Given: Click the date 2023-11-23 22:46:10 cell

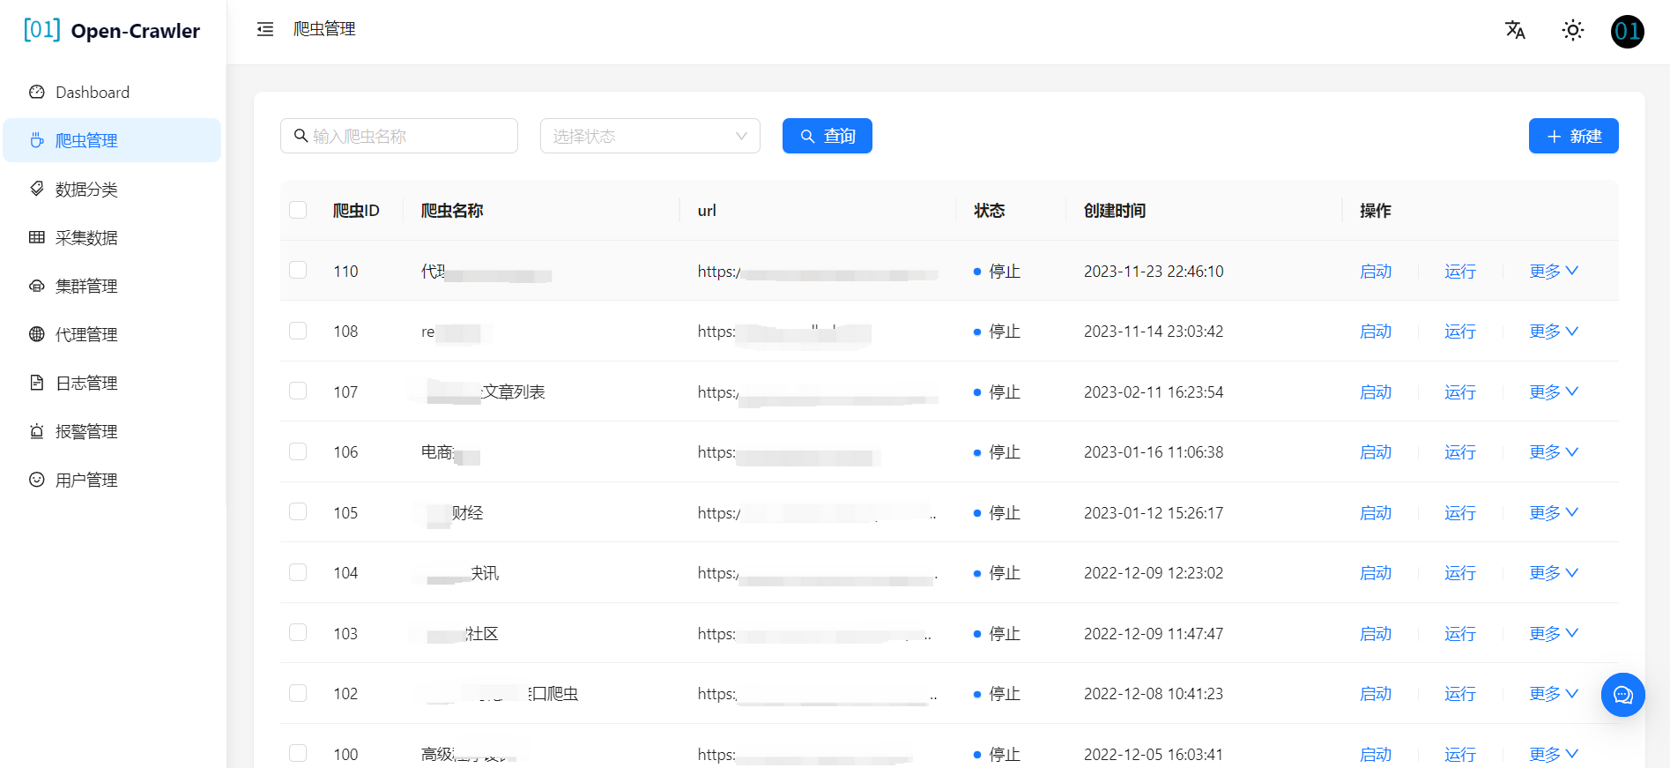Looking at the screenshot, I should [1154, 271].
